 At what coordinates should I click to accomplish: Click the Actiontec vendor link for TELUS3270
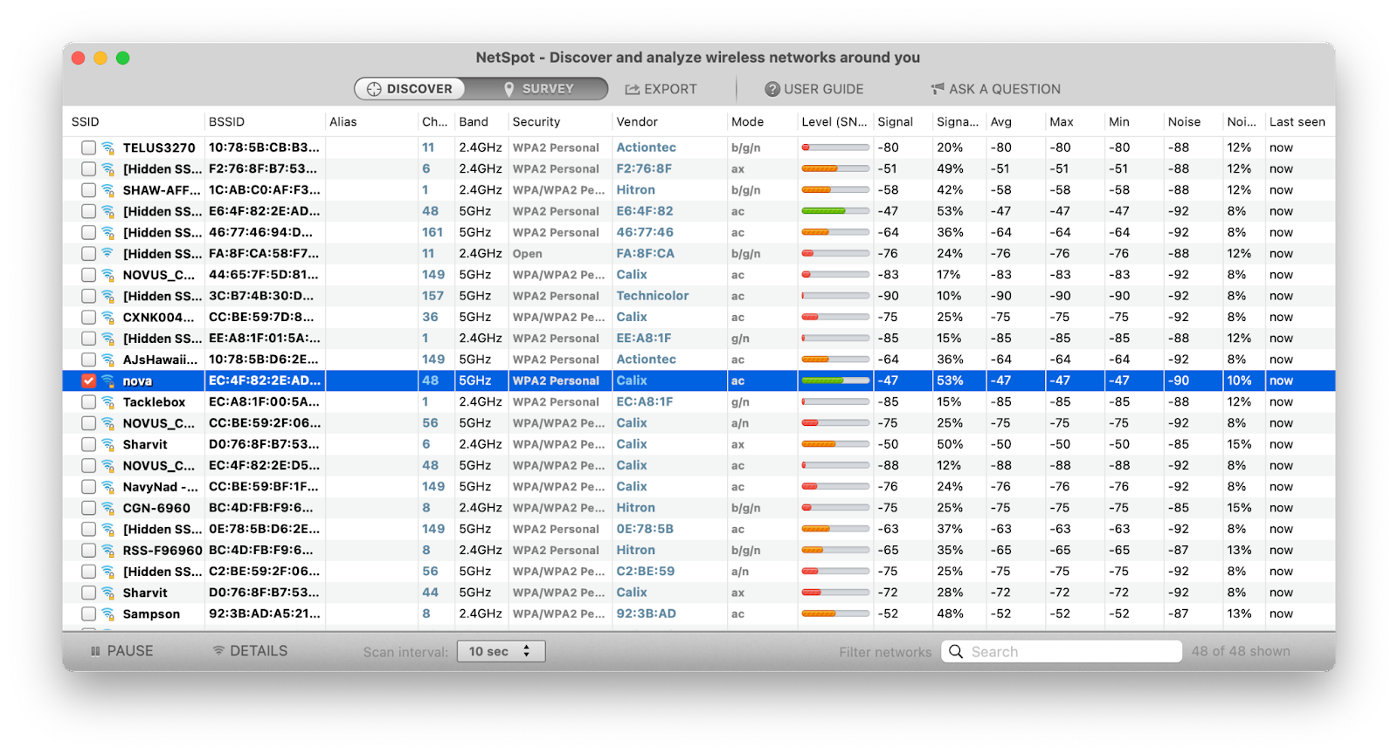[x=646, y=147]
